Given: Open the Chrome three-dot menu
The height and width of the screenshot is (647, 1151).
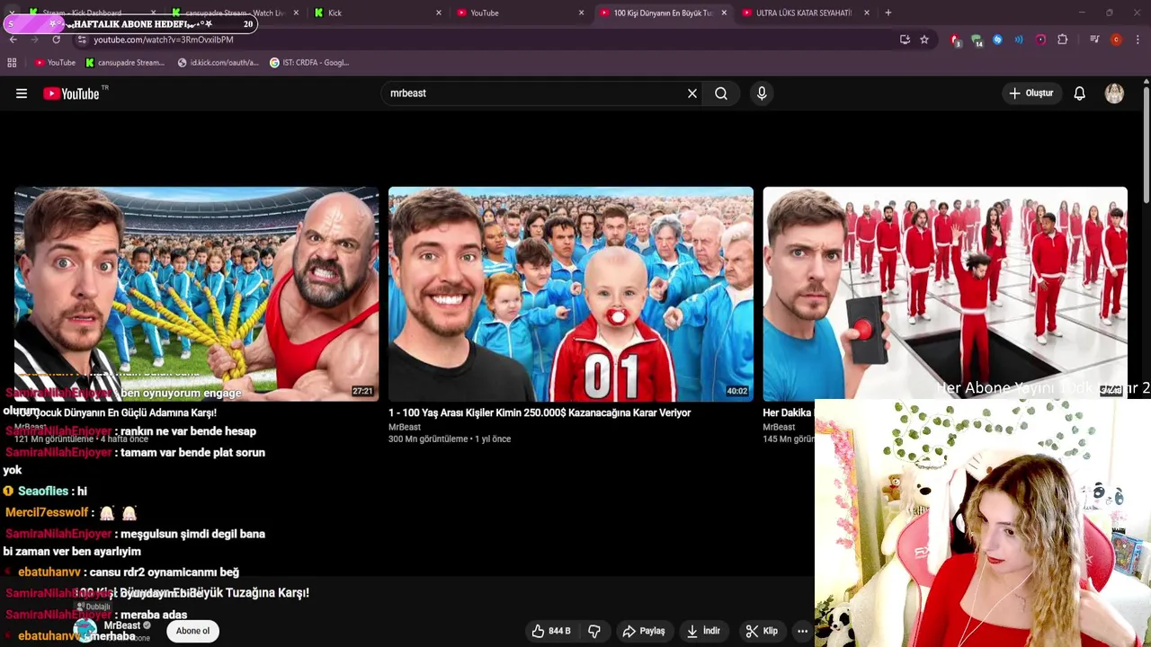Looking at the screenshot, I should tap(1138, 40).
